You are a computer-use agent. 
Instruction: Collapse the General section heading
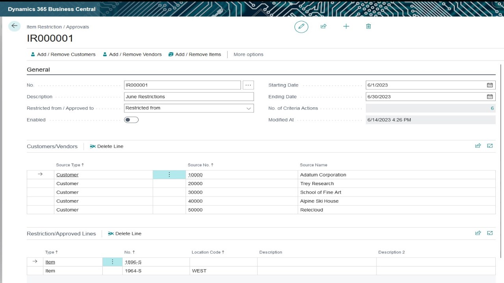pyautogui.click(x=38, y=70)
